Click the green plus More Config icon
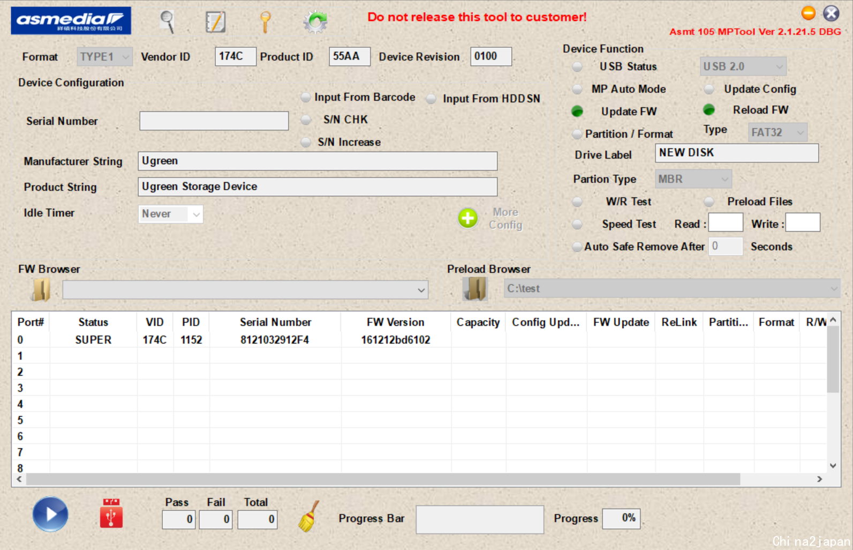Viewport: 853px width, 550px height. point(467,218)
